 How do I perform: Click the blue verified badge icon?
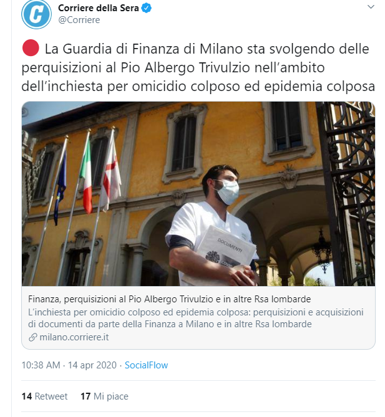[x=146, y=8]
